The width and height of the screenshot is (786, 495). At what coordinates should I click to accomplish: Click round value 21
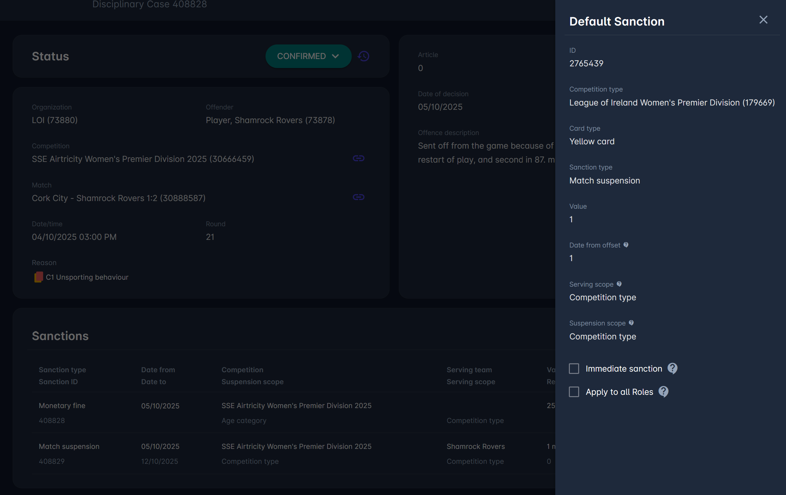210,237
